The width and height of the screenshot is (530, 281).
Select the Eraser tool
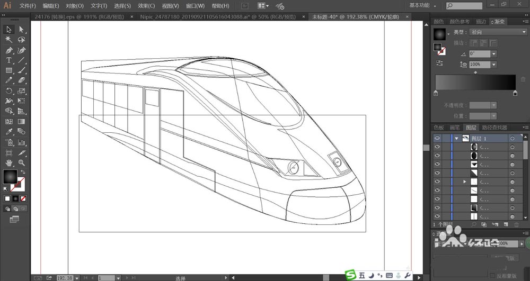click(x=22, y=80)
